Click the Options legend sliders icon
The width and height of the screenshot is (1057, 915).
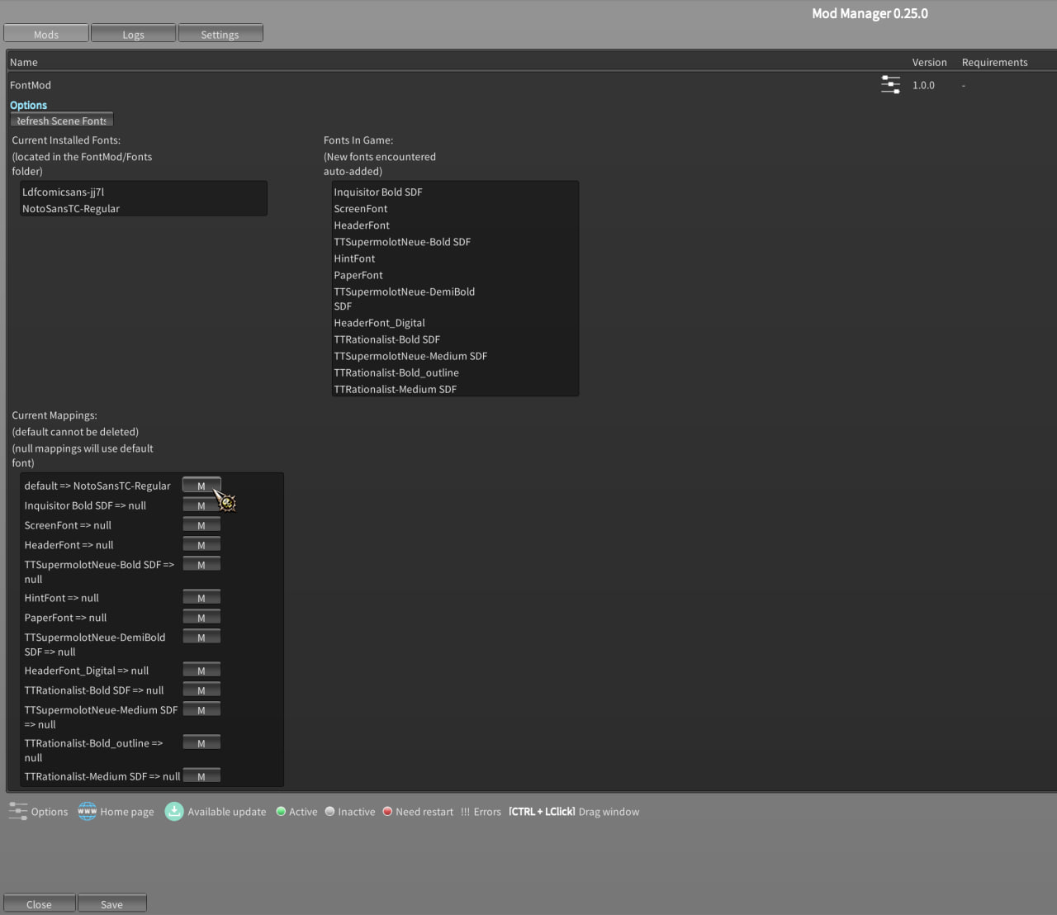(18, 812)
